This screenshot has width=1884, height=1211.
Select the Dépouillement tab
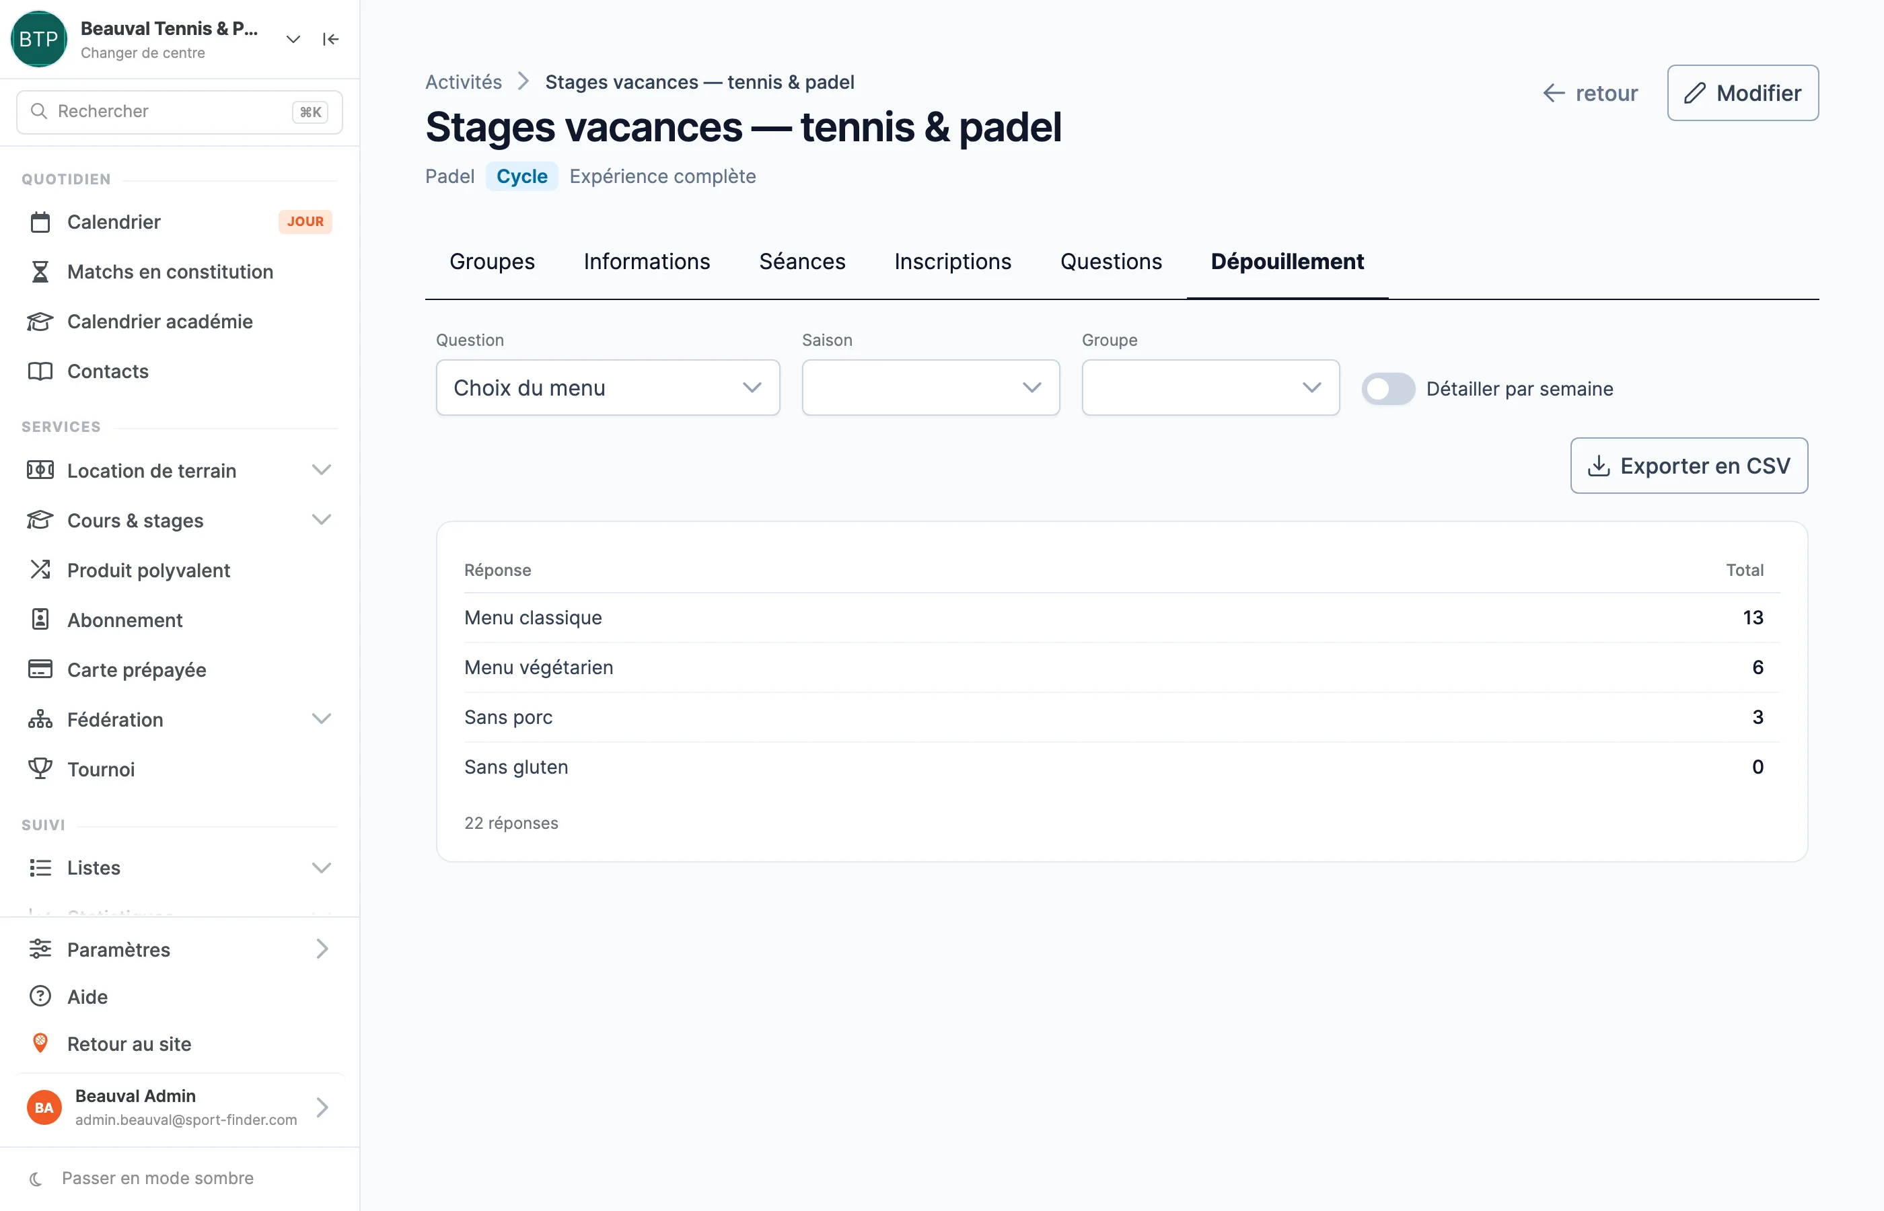coord(1287,261)
